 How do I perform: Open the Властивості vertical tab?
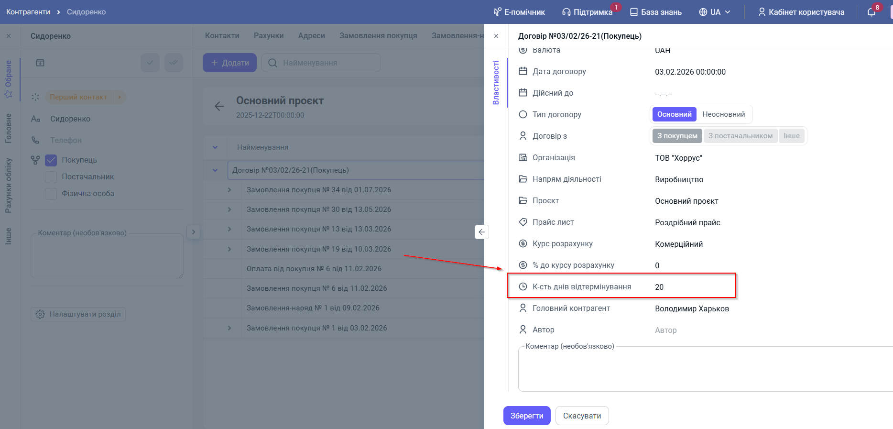point(496,82)
